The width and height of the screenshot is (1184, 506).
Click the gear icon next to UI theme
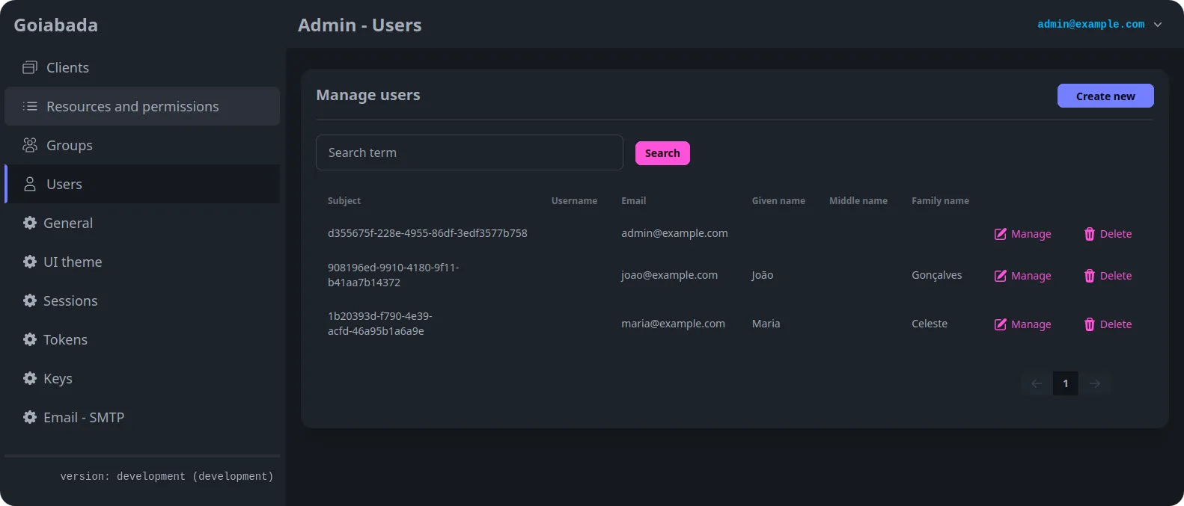tap(30, 262)
